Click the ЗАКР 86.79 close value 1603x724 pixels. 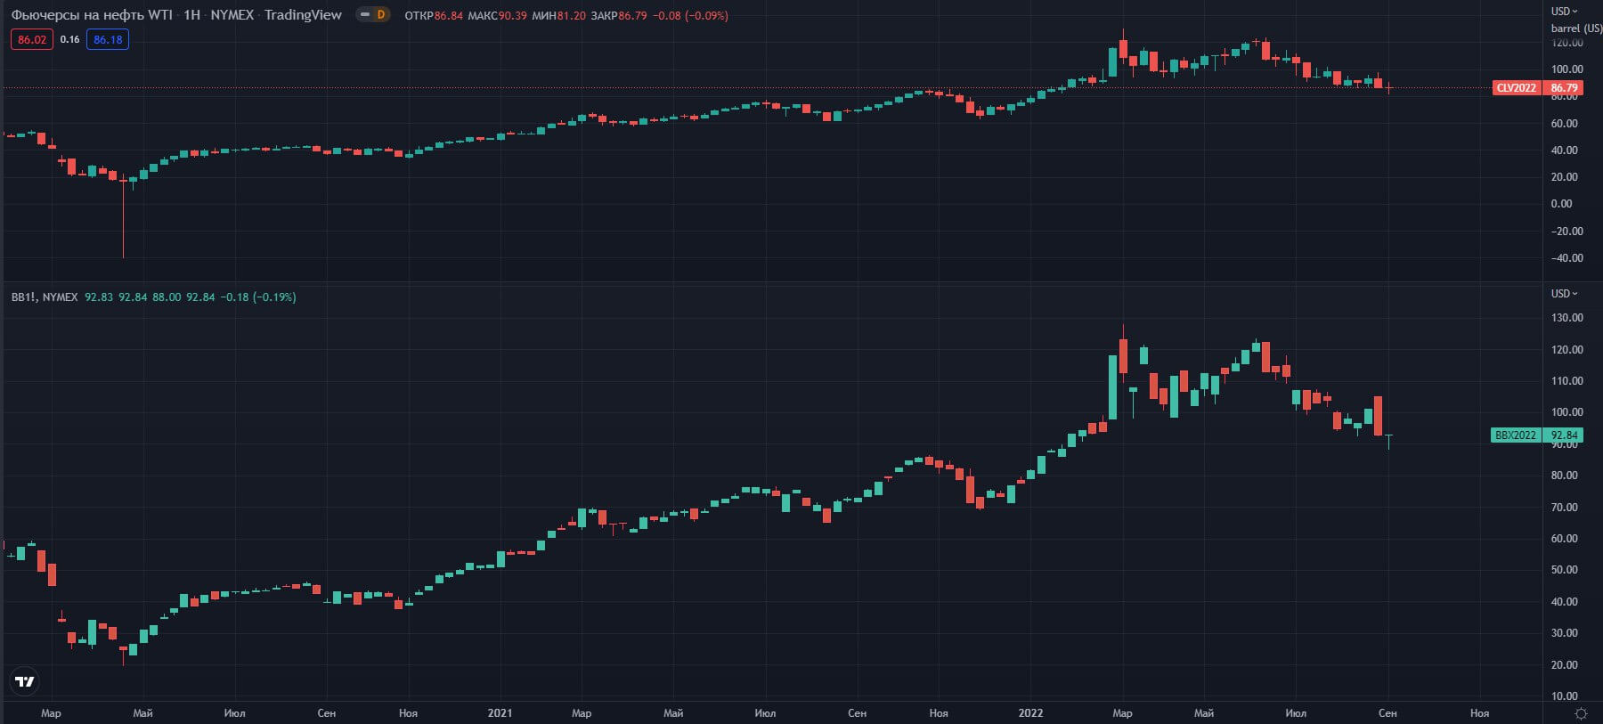618,16
